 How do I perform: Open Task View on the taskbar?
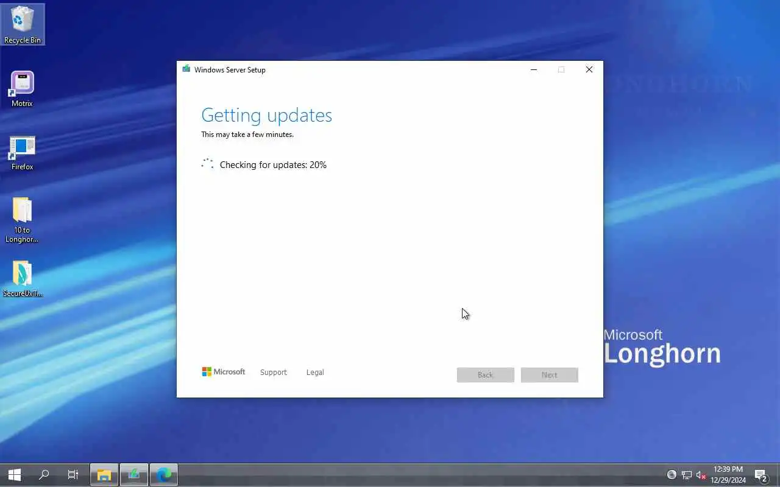73,475
